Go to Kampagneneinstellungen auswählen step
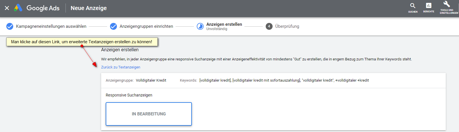The image size is (459, 132). tap(51, 26)
